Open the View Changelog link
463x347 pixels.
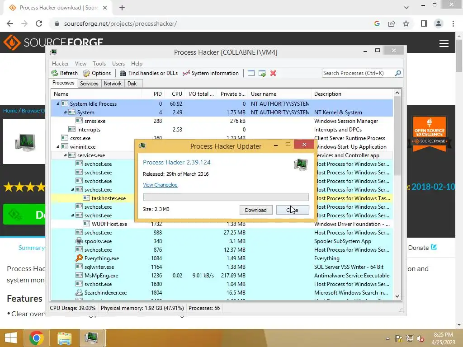161,185
